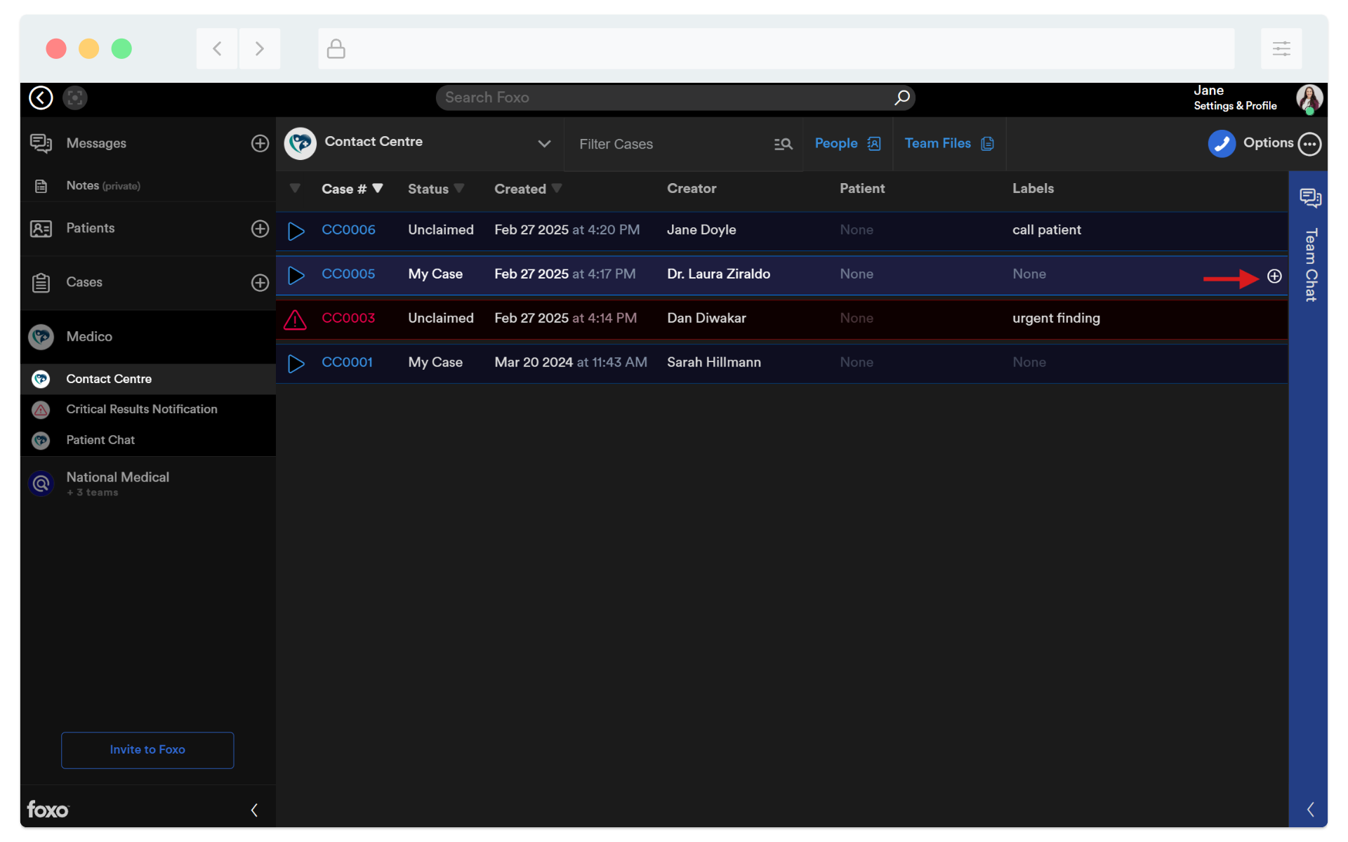This screenshot has width=1348, height=842.
Task: Go back with browser back arrow
Action: (217, 48)
